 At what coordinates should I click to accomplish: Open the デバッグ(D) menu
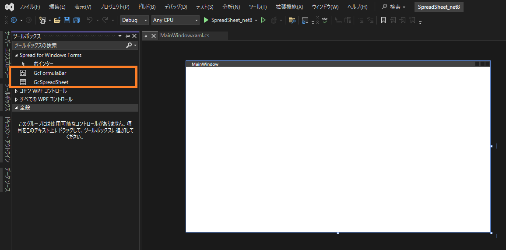176,7
